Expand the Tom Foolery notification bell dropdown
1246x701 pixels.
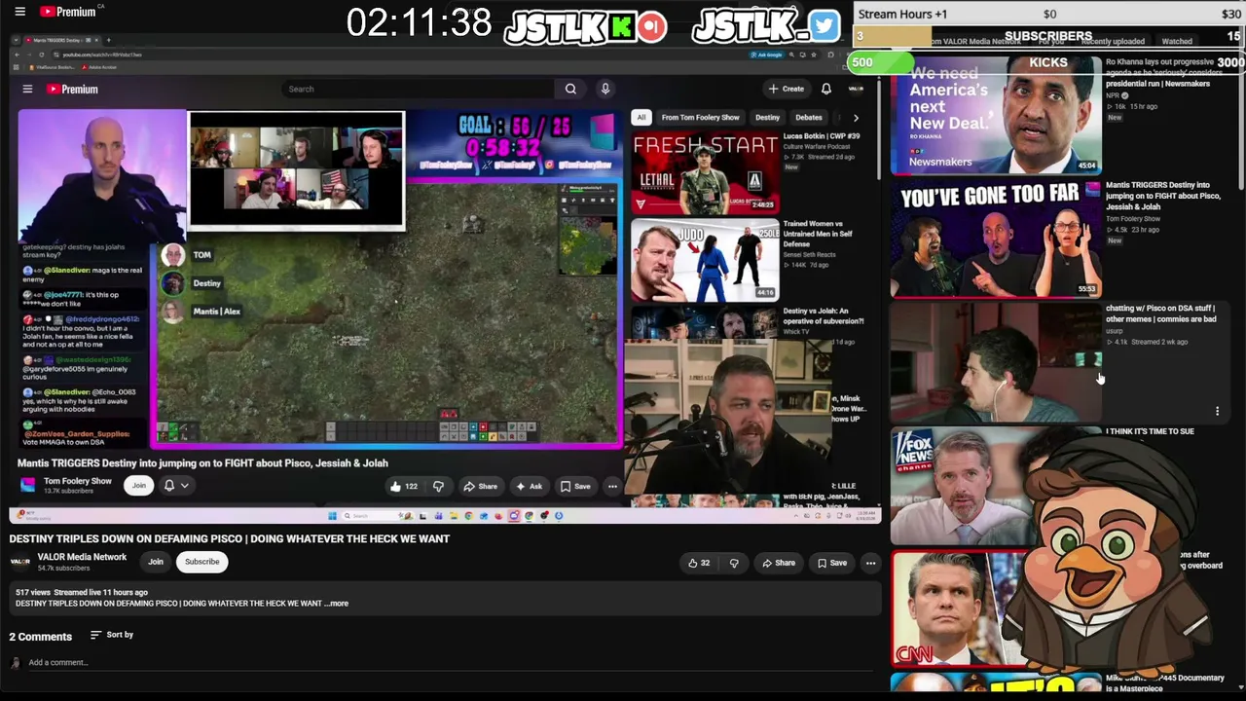(x=175, y=485)
